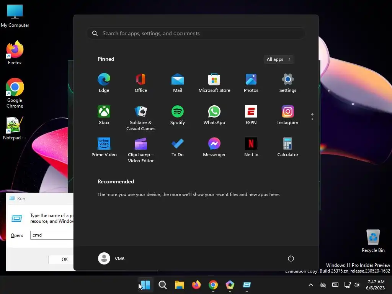Open the clock showing 7:47 AM
Viewport: 392px width, 294px height.
point(375,285)
